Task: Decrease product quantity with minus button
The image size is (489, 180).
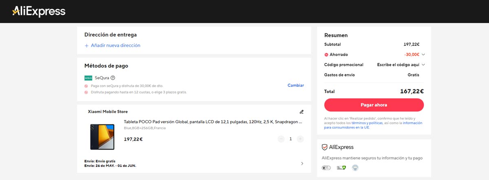Action: click(281, 139)
